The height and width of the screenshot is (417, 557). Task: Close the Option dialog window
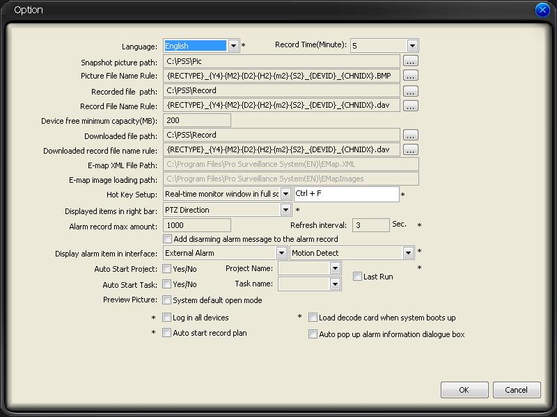[543, 10]
